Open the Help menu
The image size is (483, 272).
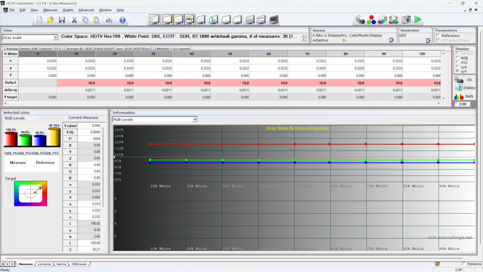[x=120, y=10]
